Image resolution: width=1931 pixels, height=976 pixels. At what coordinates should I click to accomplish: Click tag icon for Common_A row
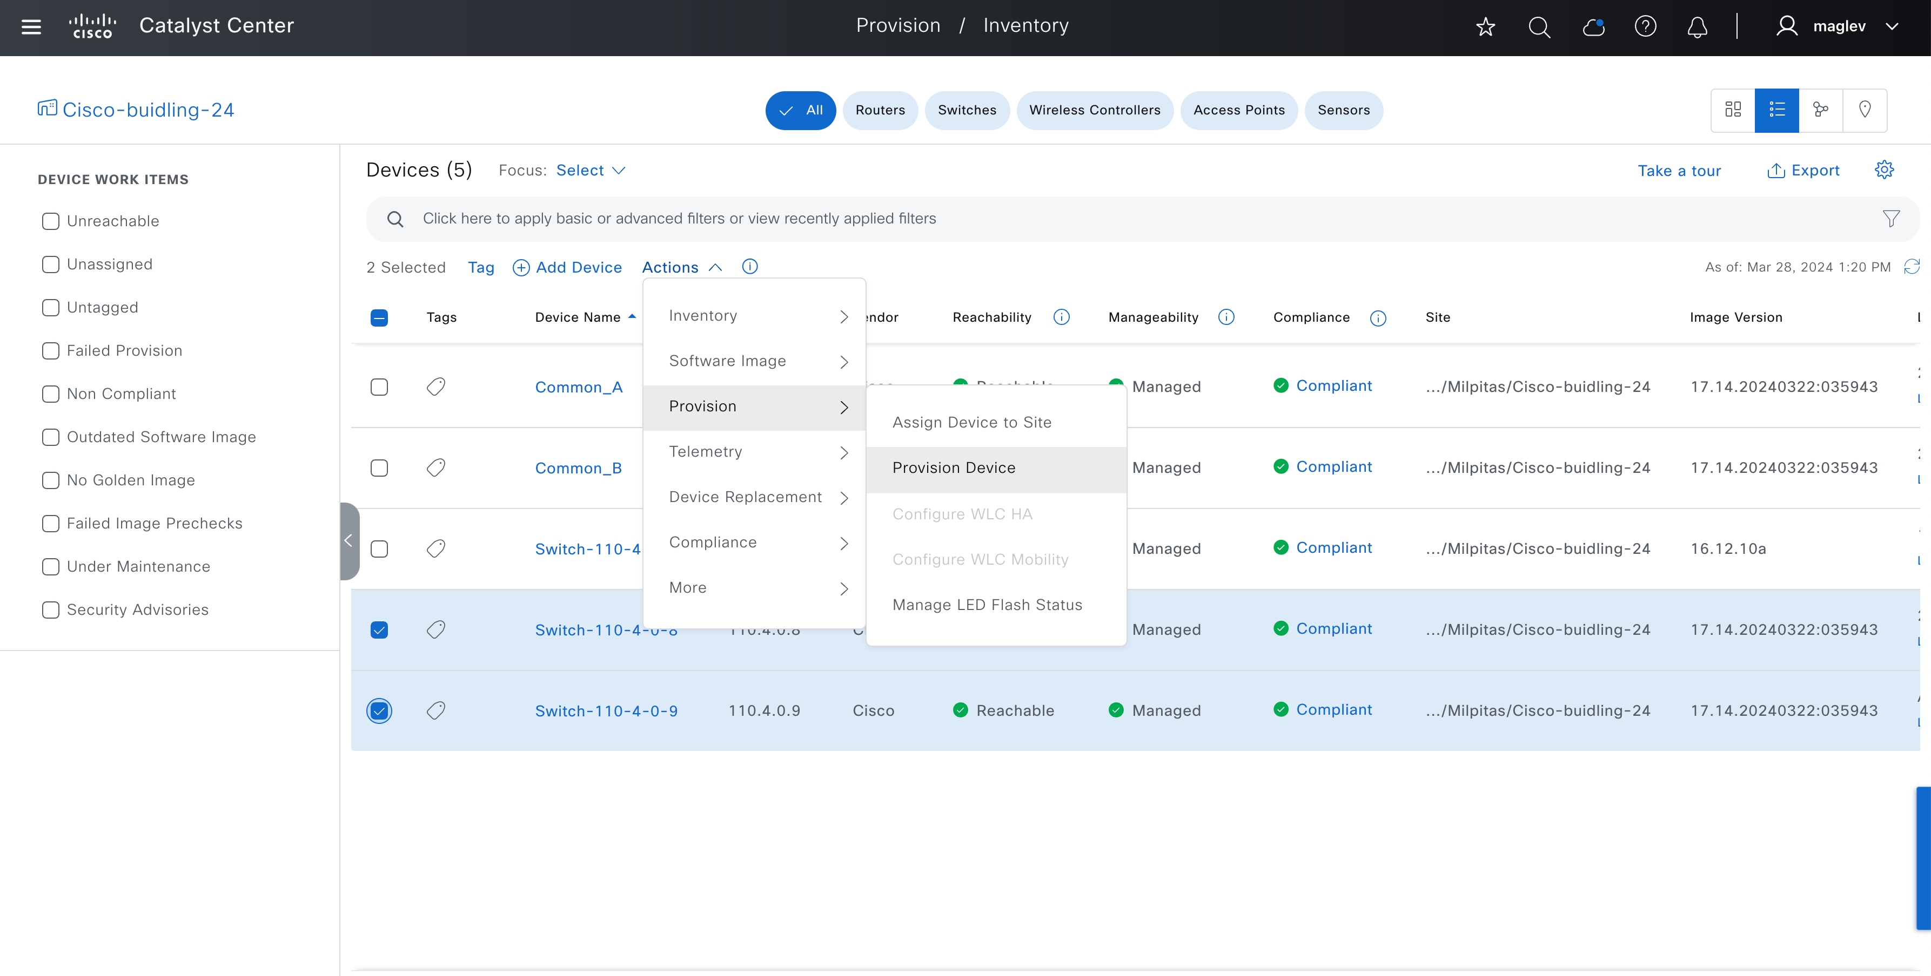(x=435, y=387)
